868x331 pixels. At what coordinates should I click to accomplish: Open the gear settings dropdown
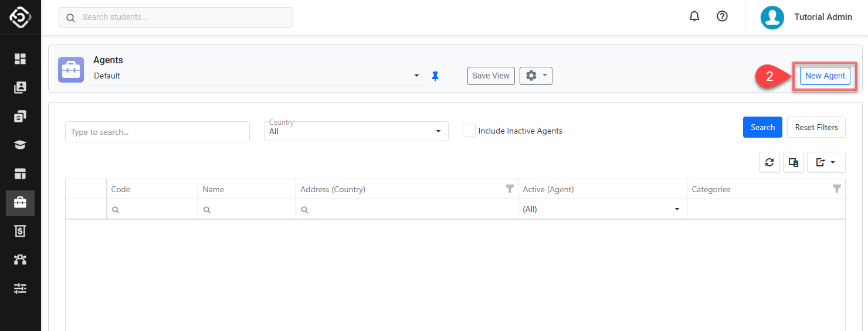pos(535,76)
